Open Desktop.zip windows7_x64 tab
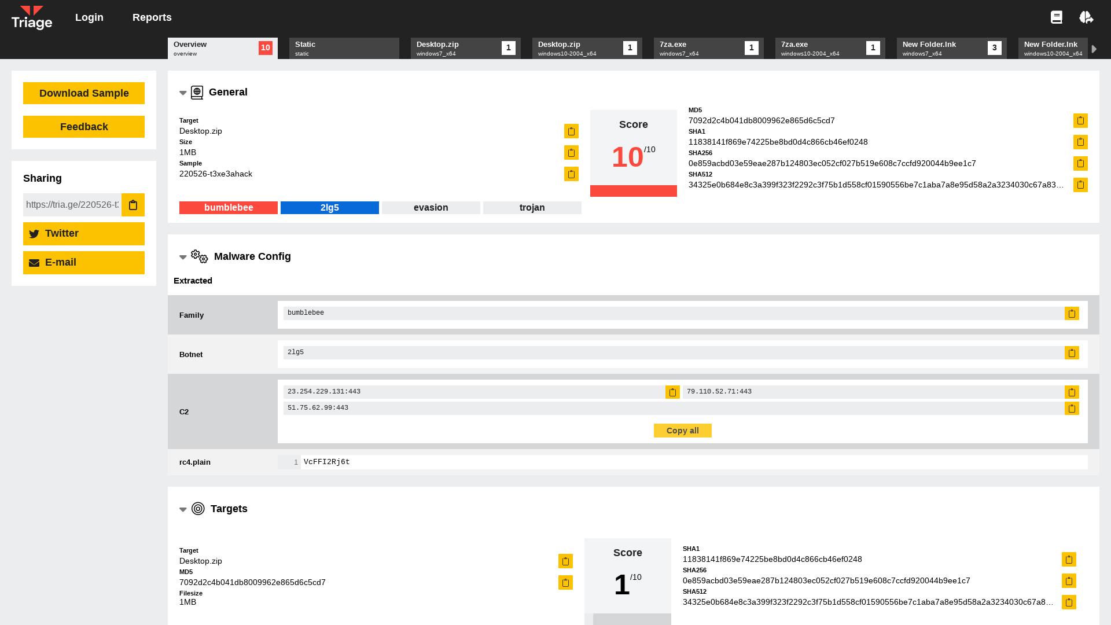1111x625 pixels. [x=466, y=49]
